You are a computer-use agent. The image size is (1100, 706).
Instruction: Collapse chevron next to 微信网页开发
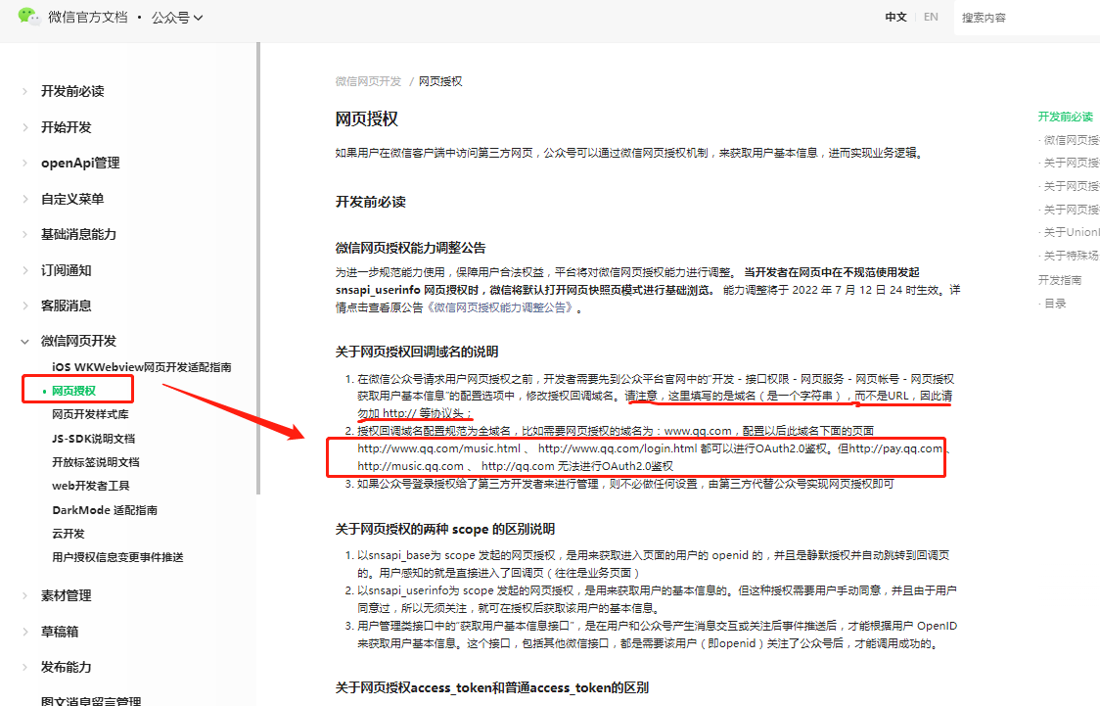25,341
